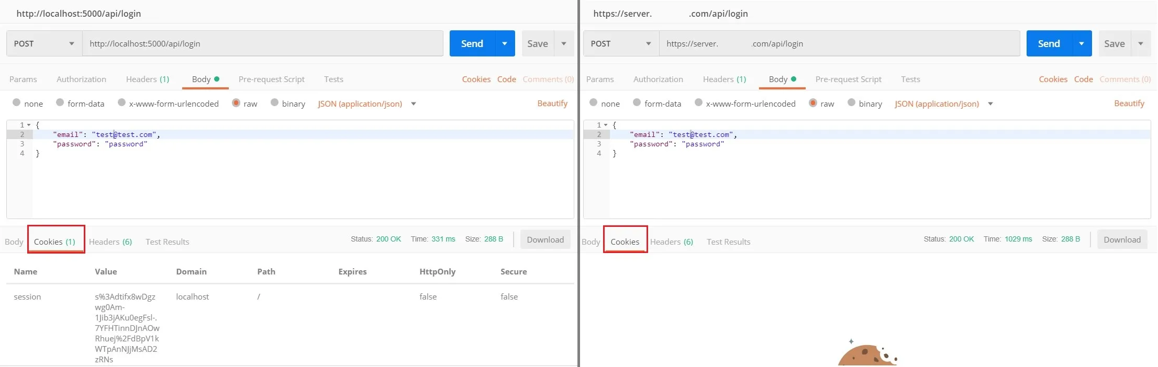This screenshot has height=367, width=1158.
Task: Expand the Send options arrow in the server window
Action: tap(1082, 43)
